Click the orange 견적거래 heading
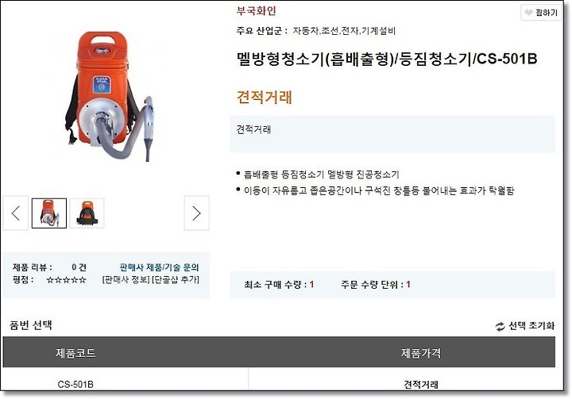 (265, 97)
